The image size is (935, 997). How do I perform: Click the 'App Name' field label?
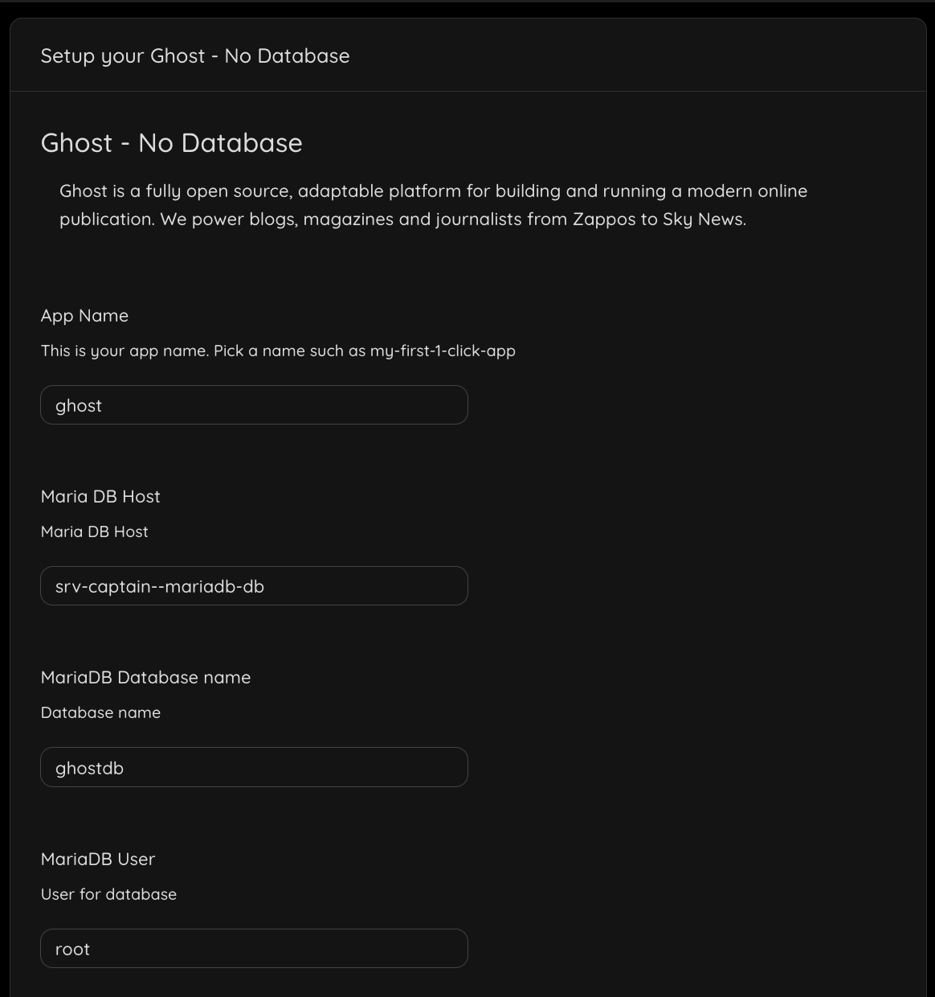tap(84, 316)
